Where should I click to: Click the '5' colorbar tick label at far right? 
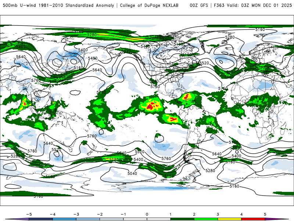265,214
